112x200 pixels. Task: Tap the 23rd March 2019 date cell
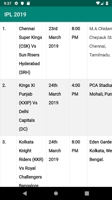pos(58,51)
